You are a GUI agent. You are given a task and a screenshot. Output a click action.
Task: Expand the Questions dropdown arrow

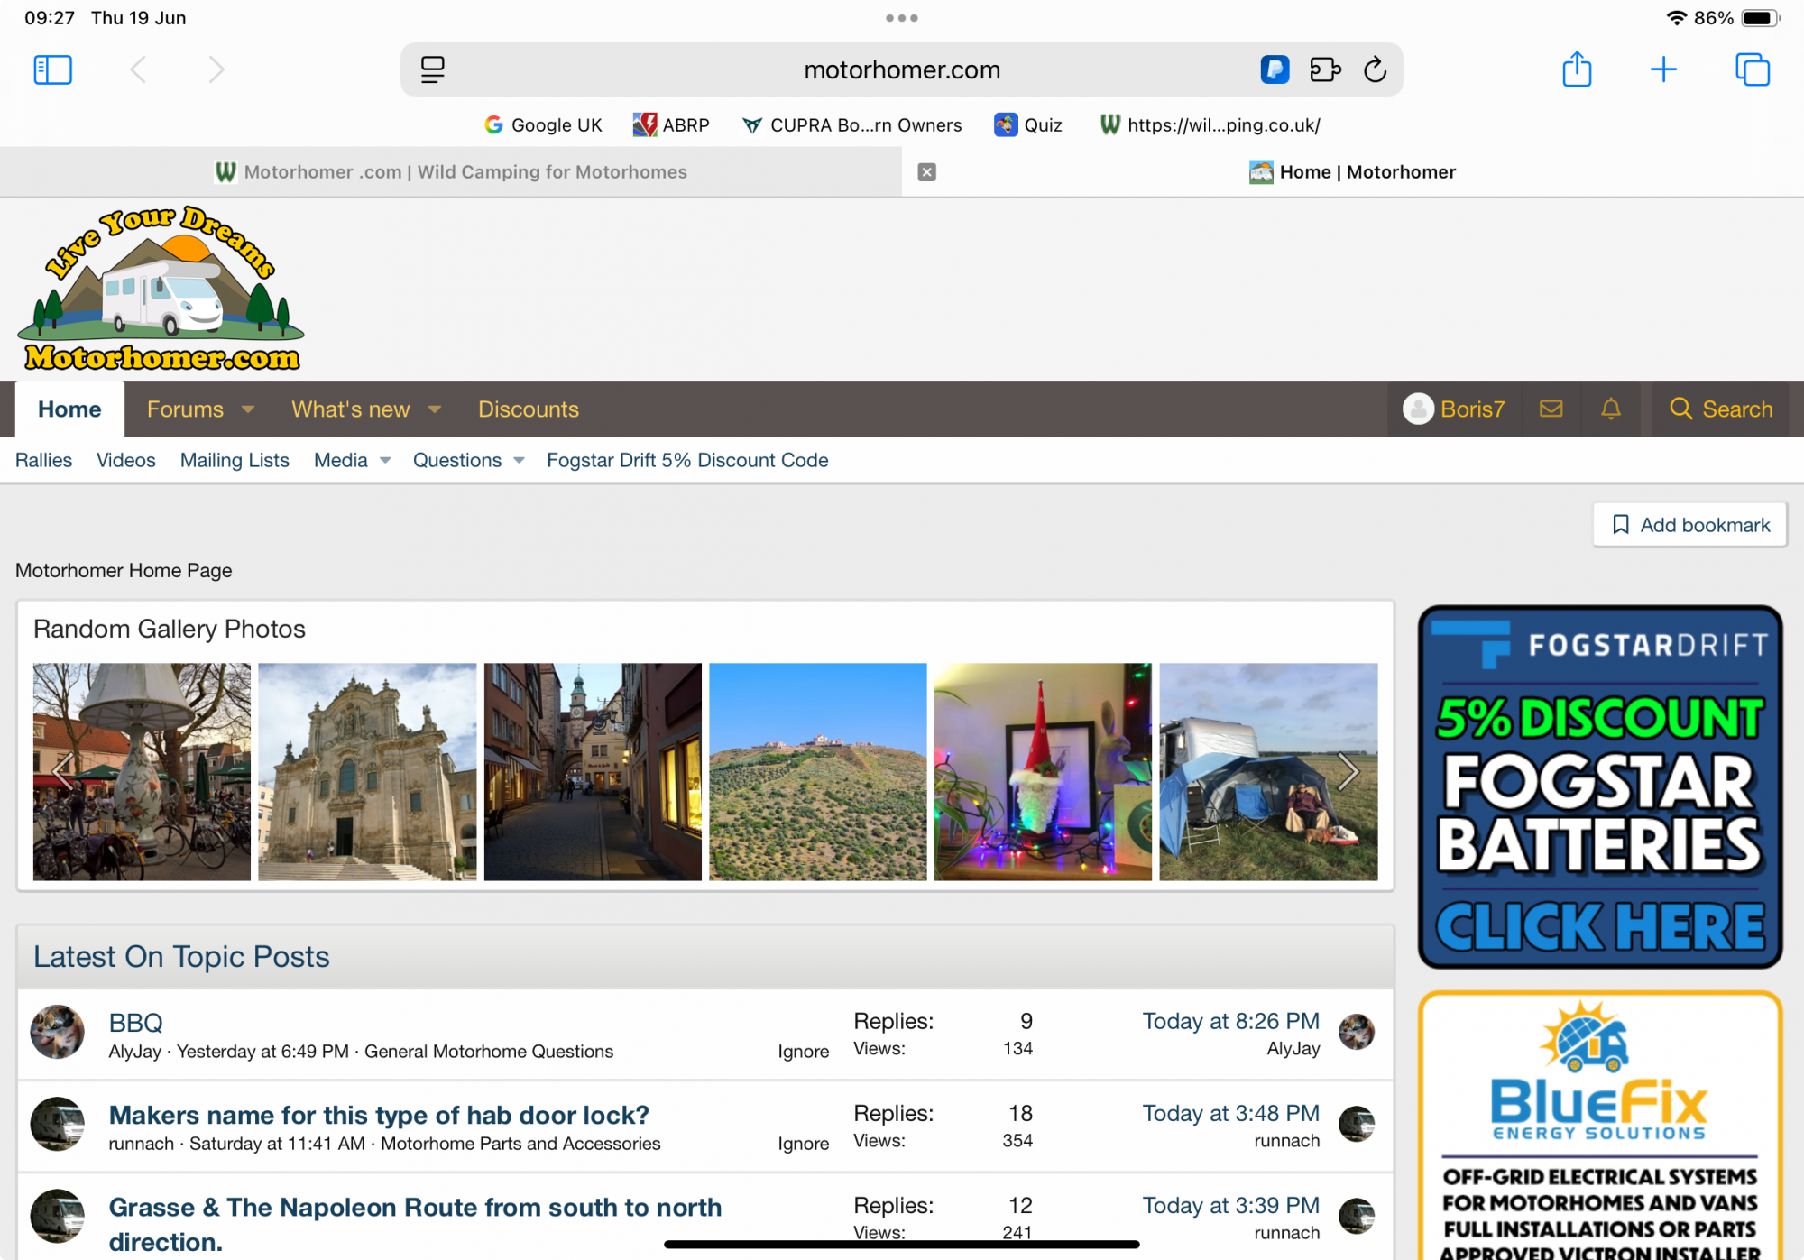click(519, 461)
